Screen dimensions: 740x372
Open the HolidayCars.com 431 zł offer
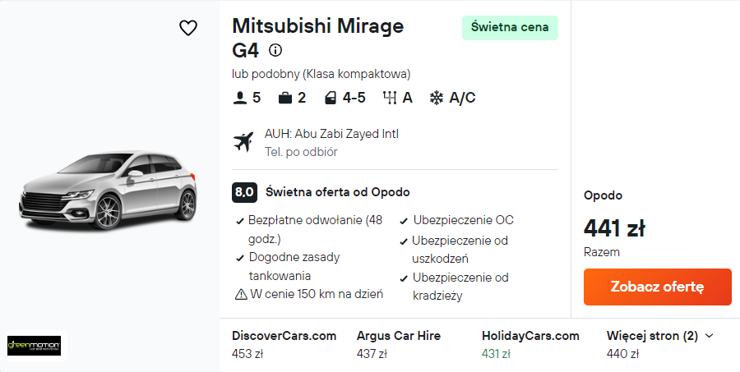[x=530, y=345]
